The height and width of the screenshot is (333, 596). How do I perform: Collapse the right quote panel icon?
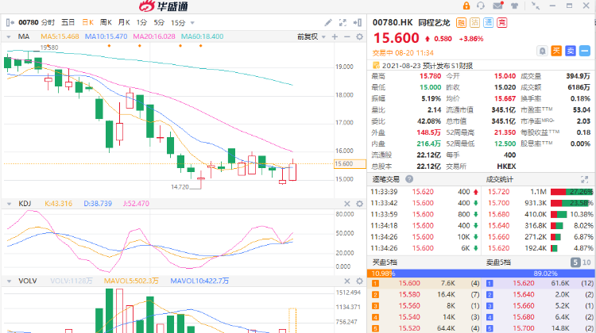[358, 23]
